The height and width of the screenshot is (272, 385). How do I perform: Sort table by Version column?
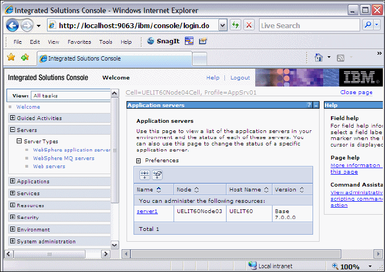[x=302, y=189]
